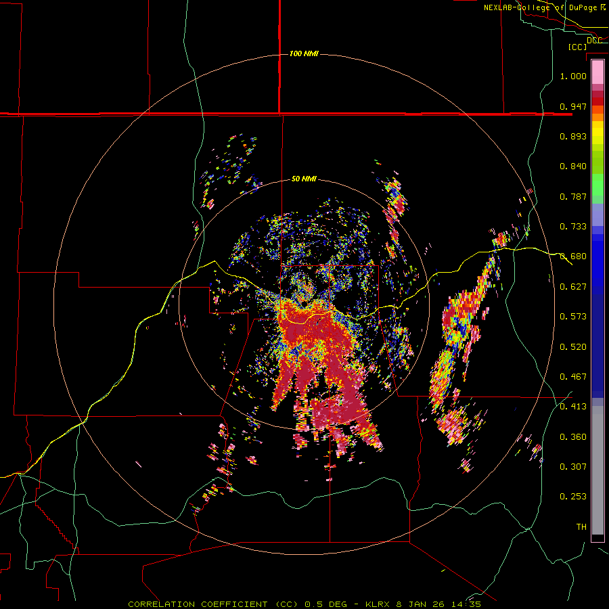This screenshot has width=609, height=609.
Task: Click the 1.000 value on color scale
Action: pos(573,76)
